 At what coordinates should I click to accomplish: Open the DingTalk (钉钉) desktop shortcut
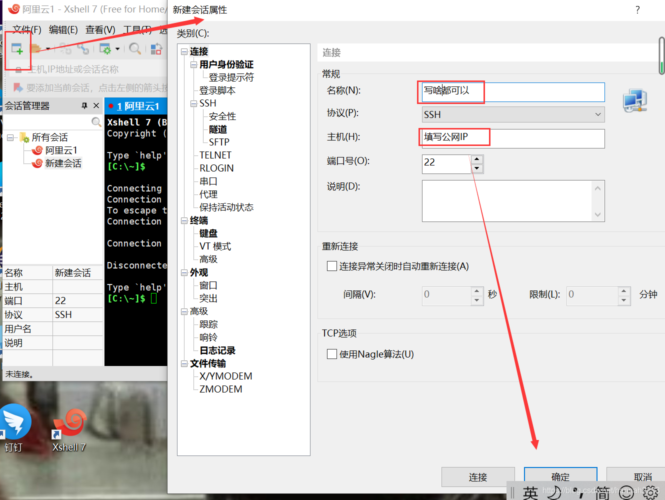pyautogui.click(x=14, y=428)
